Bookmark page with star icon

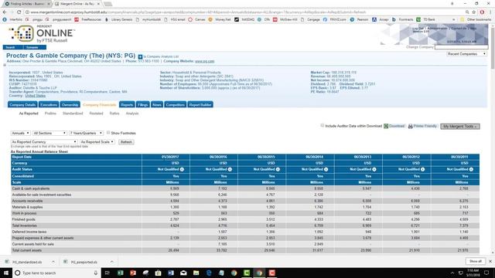474,12
